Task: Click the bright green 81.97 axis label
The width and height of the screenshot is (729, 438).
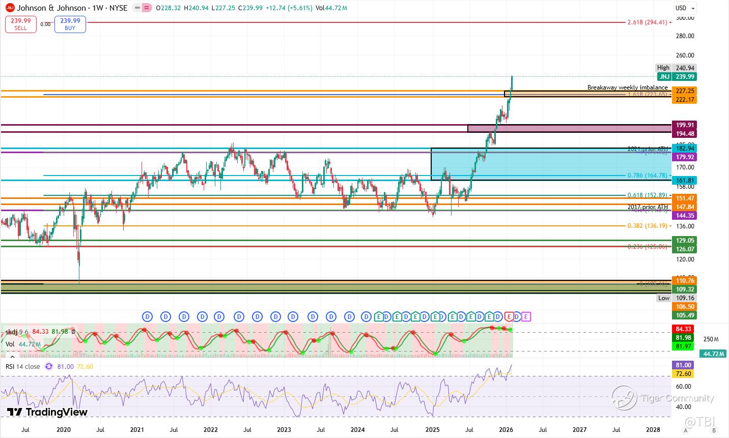Action: tap(684, 346)
